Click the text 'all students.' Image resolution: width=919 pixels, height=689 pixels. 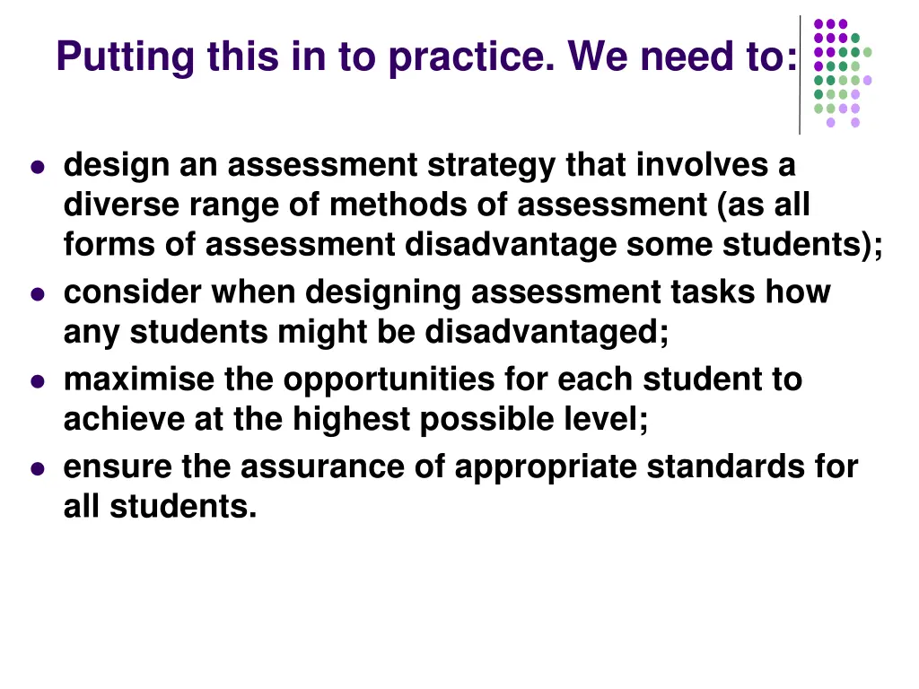160,506
